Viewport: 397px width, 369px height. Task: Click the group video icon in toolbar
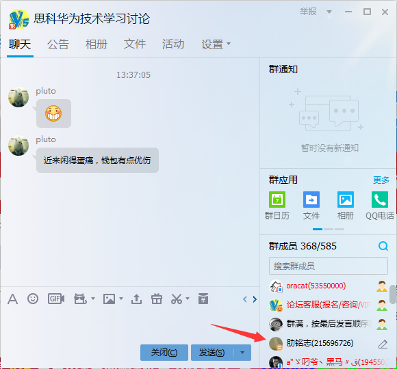pyautogui.click(x=80, y=299)
